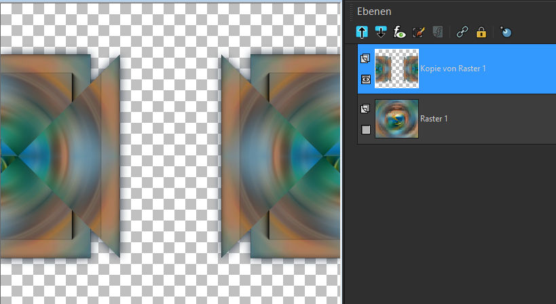Click raster layer type icon of Kopie von Raster 1
Image resolution: width=556 pixels, height=304 pixels.
coord(365,58)
